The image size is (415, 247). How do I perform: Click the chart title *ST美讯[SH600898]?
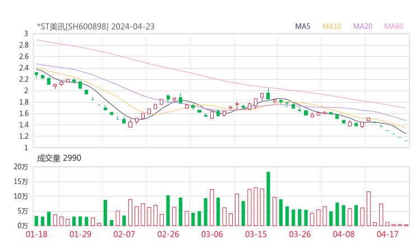73,26
